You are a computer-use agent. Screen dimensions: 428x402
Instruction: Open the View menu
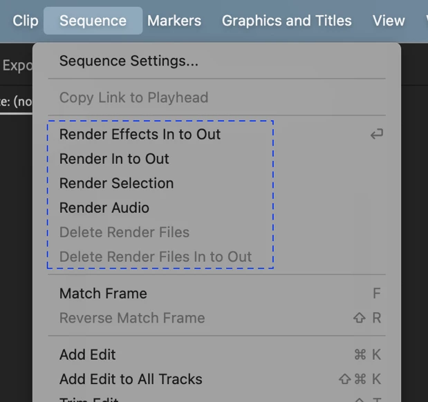click(x=389, y=21)
